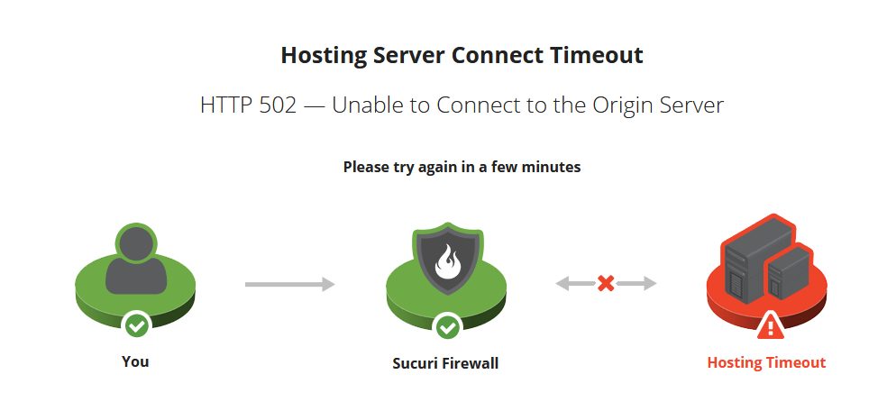Click the You label
This screenshot has width=878, height=402.
[x=135, y=361]
